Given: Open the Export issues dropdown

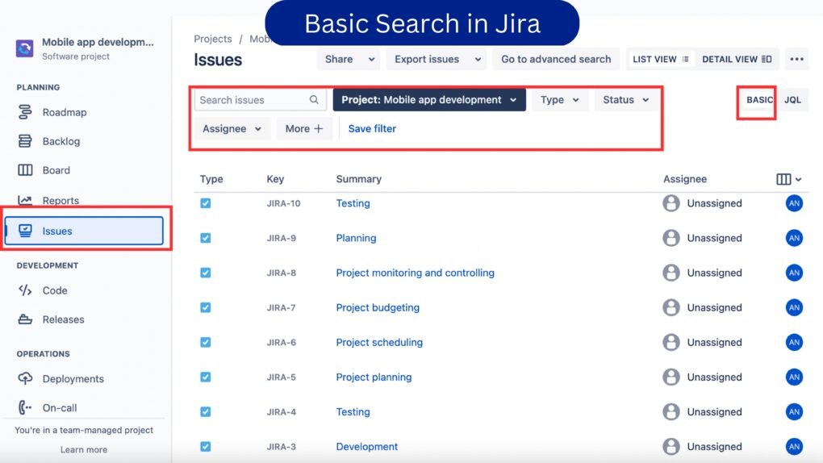Looking at the screenshot, I should [x=437, y=60].
